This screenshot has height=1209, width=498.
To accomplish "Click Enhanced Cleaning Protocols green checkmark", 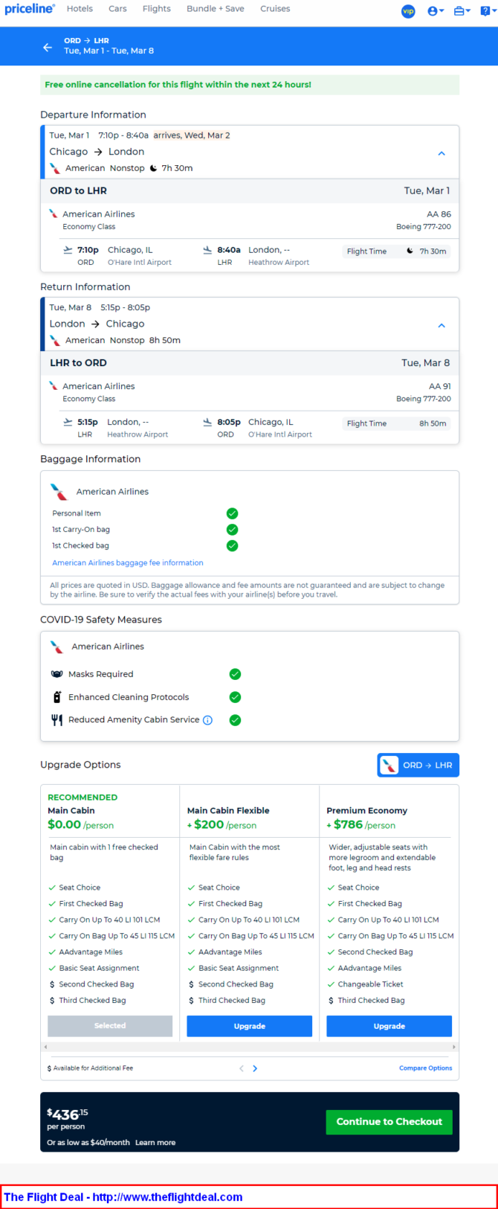I will (235, 697).
